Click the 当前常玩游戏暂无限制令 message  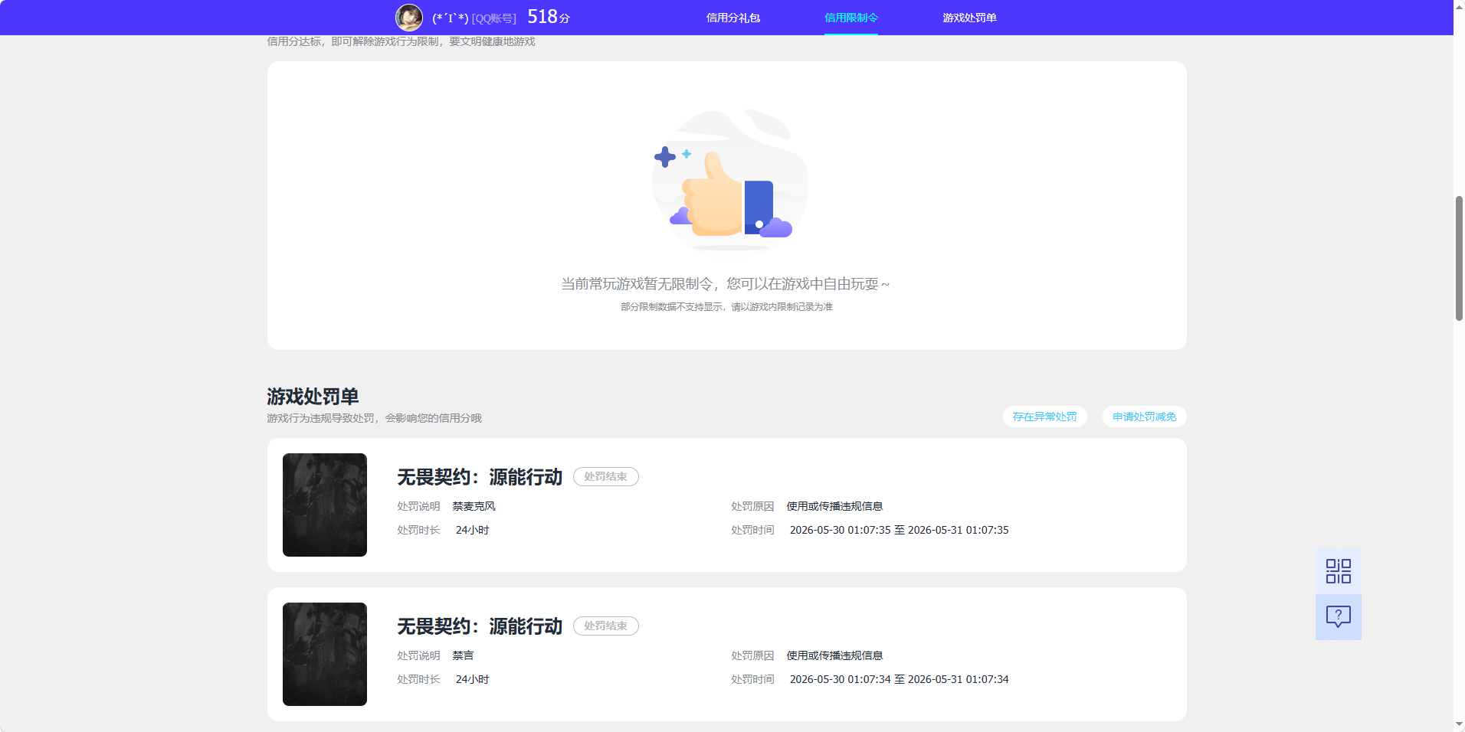click(x=726, y=284)
